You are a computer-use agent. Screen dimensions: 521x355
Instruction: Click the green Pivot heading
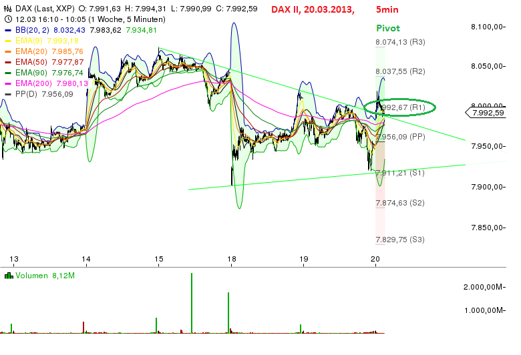coord(388,28)
